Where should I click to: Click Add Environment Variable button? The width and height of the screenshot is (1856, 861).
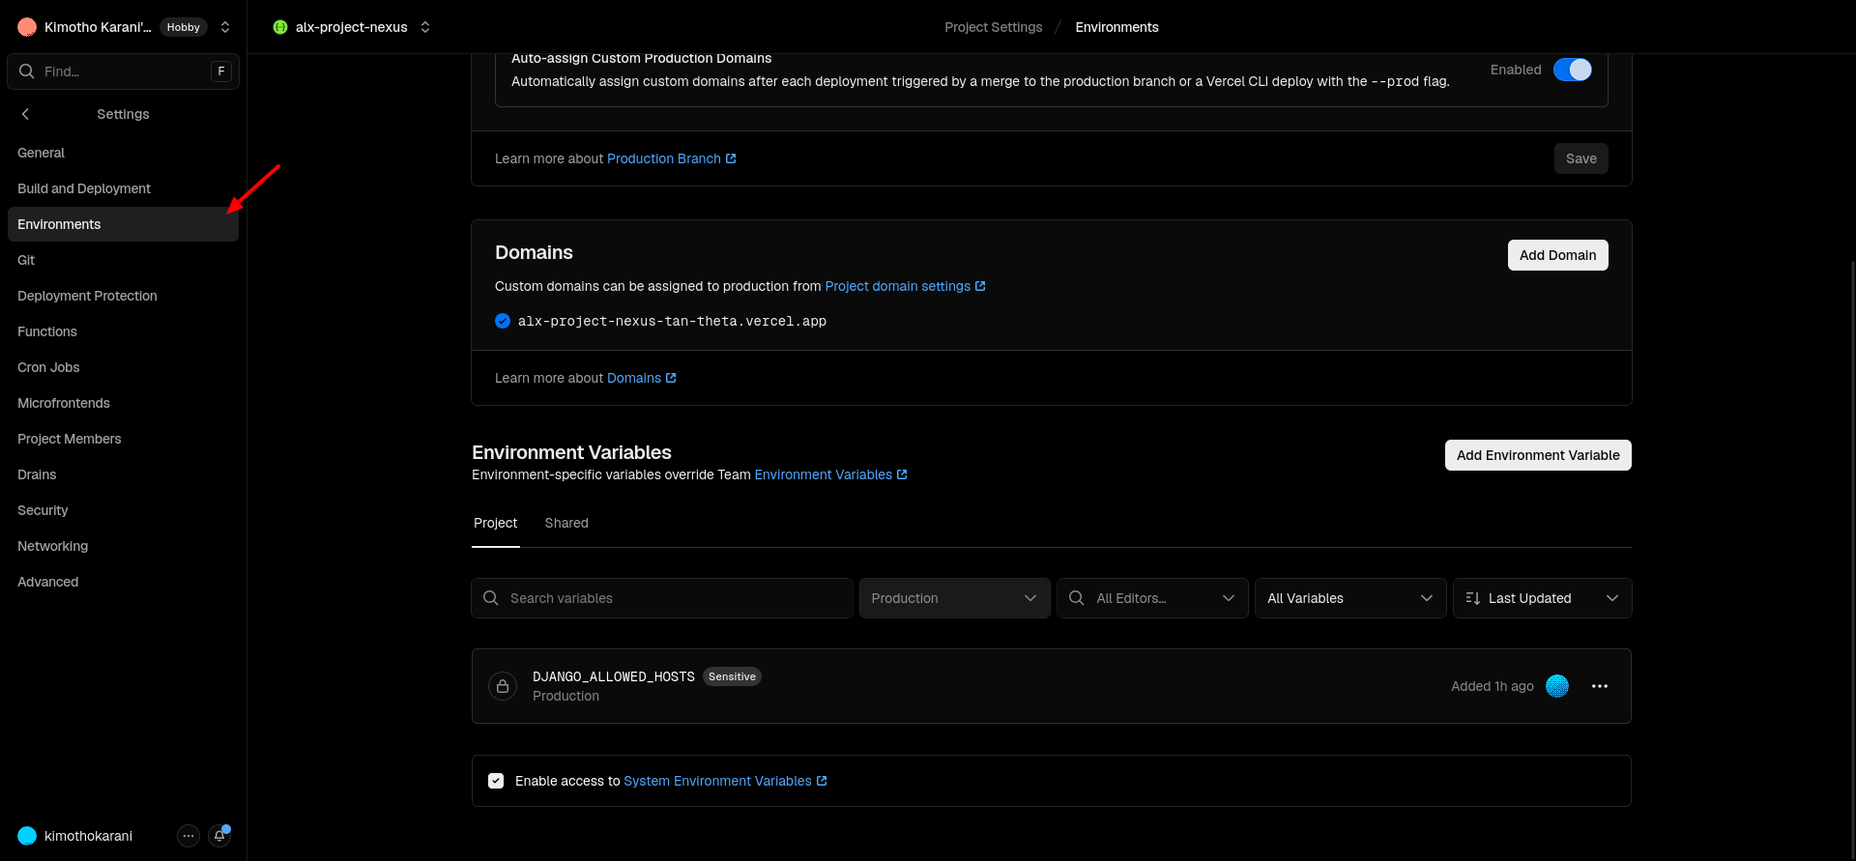pyautogui.click(x=1538, y=455)
